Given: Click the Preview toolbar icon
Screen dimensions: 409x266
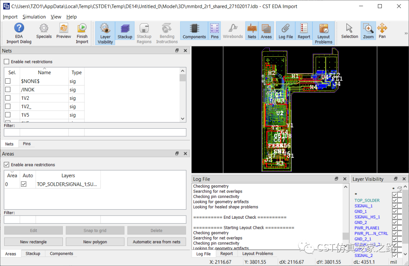Looking at the screenshot, I should click(x=64, y=31).
